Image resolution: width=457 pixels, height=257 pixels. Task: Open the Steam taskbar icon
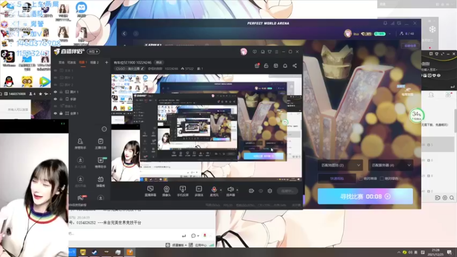click(x=94, y=252)
